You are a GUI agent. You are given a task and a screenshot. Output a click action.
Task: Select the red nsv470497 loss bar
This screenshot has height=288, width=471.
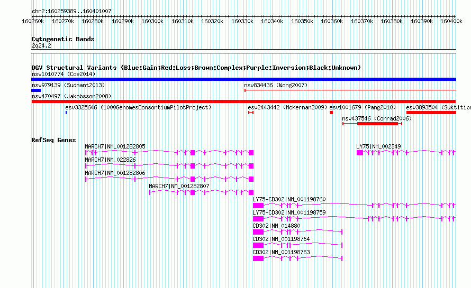click(243, 101)
